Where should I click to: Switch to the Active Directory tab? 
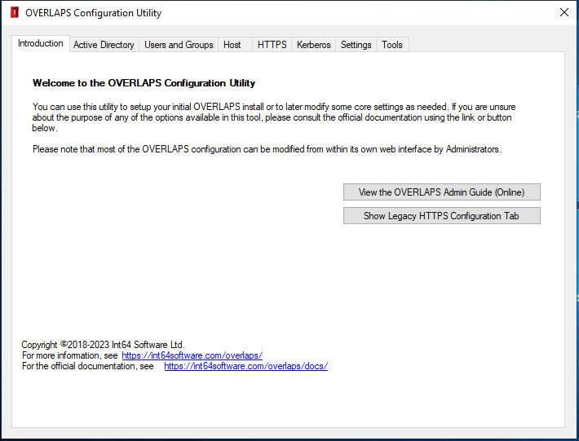click(104, 45)
